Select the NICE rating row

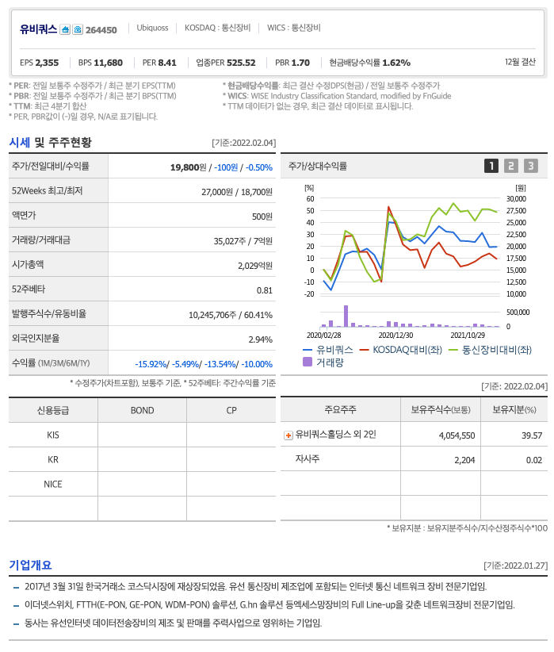click(x=142, y=484)
